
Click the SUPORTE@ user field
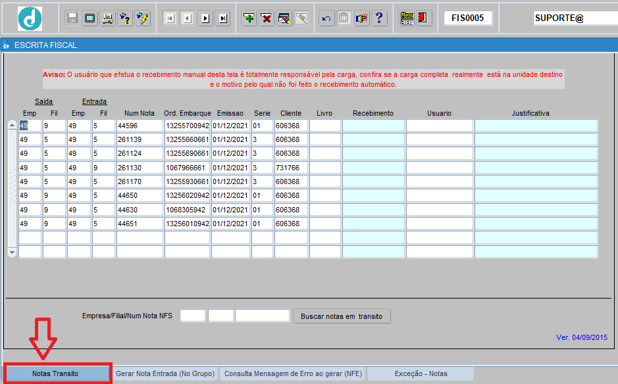(575, 18)
